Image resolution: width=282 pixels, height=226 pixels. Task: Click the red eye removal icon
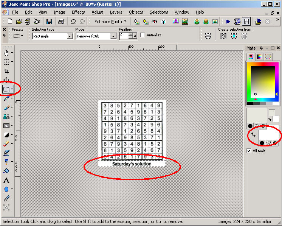coord(154,22)
